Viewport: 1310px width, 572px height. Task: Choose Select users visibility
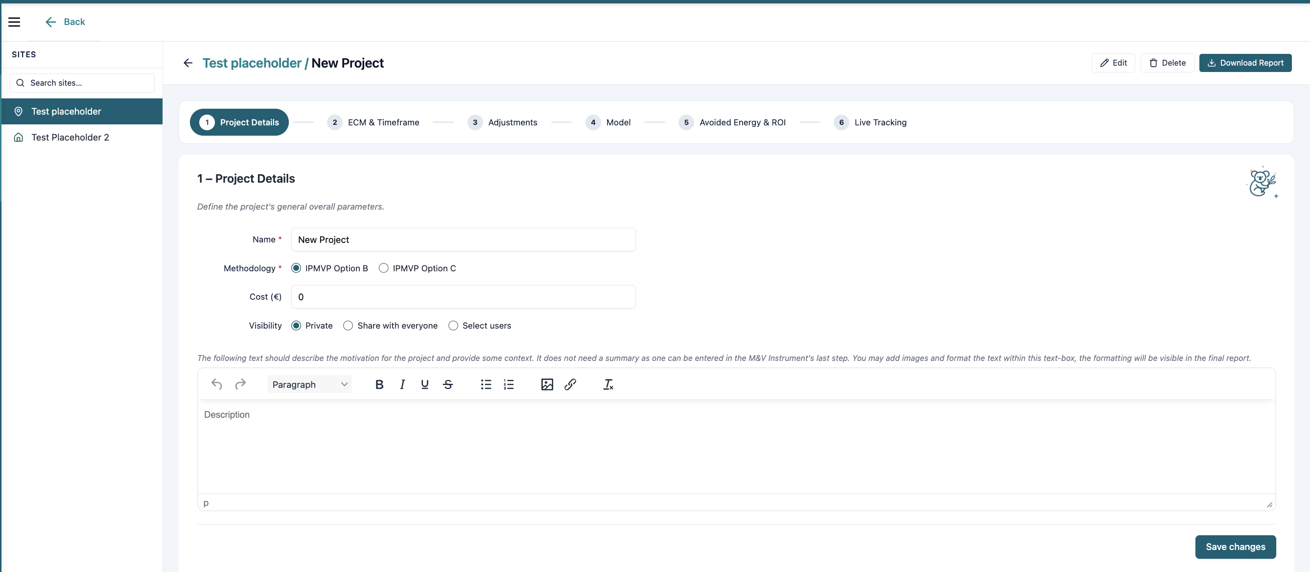453,326
